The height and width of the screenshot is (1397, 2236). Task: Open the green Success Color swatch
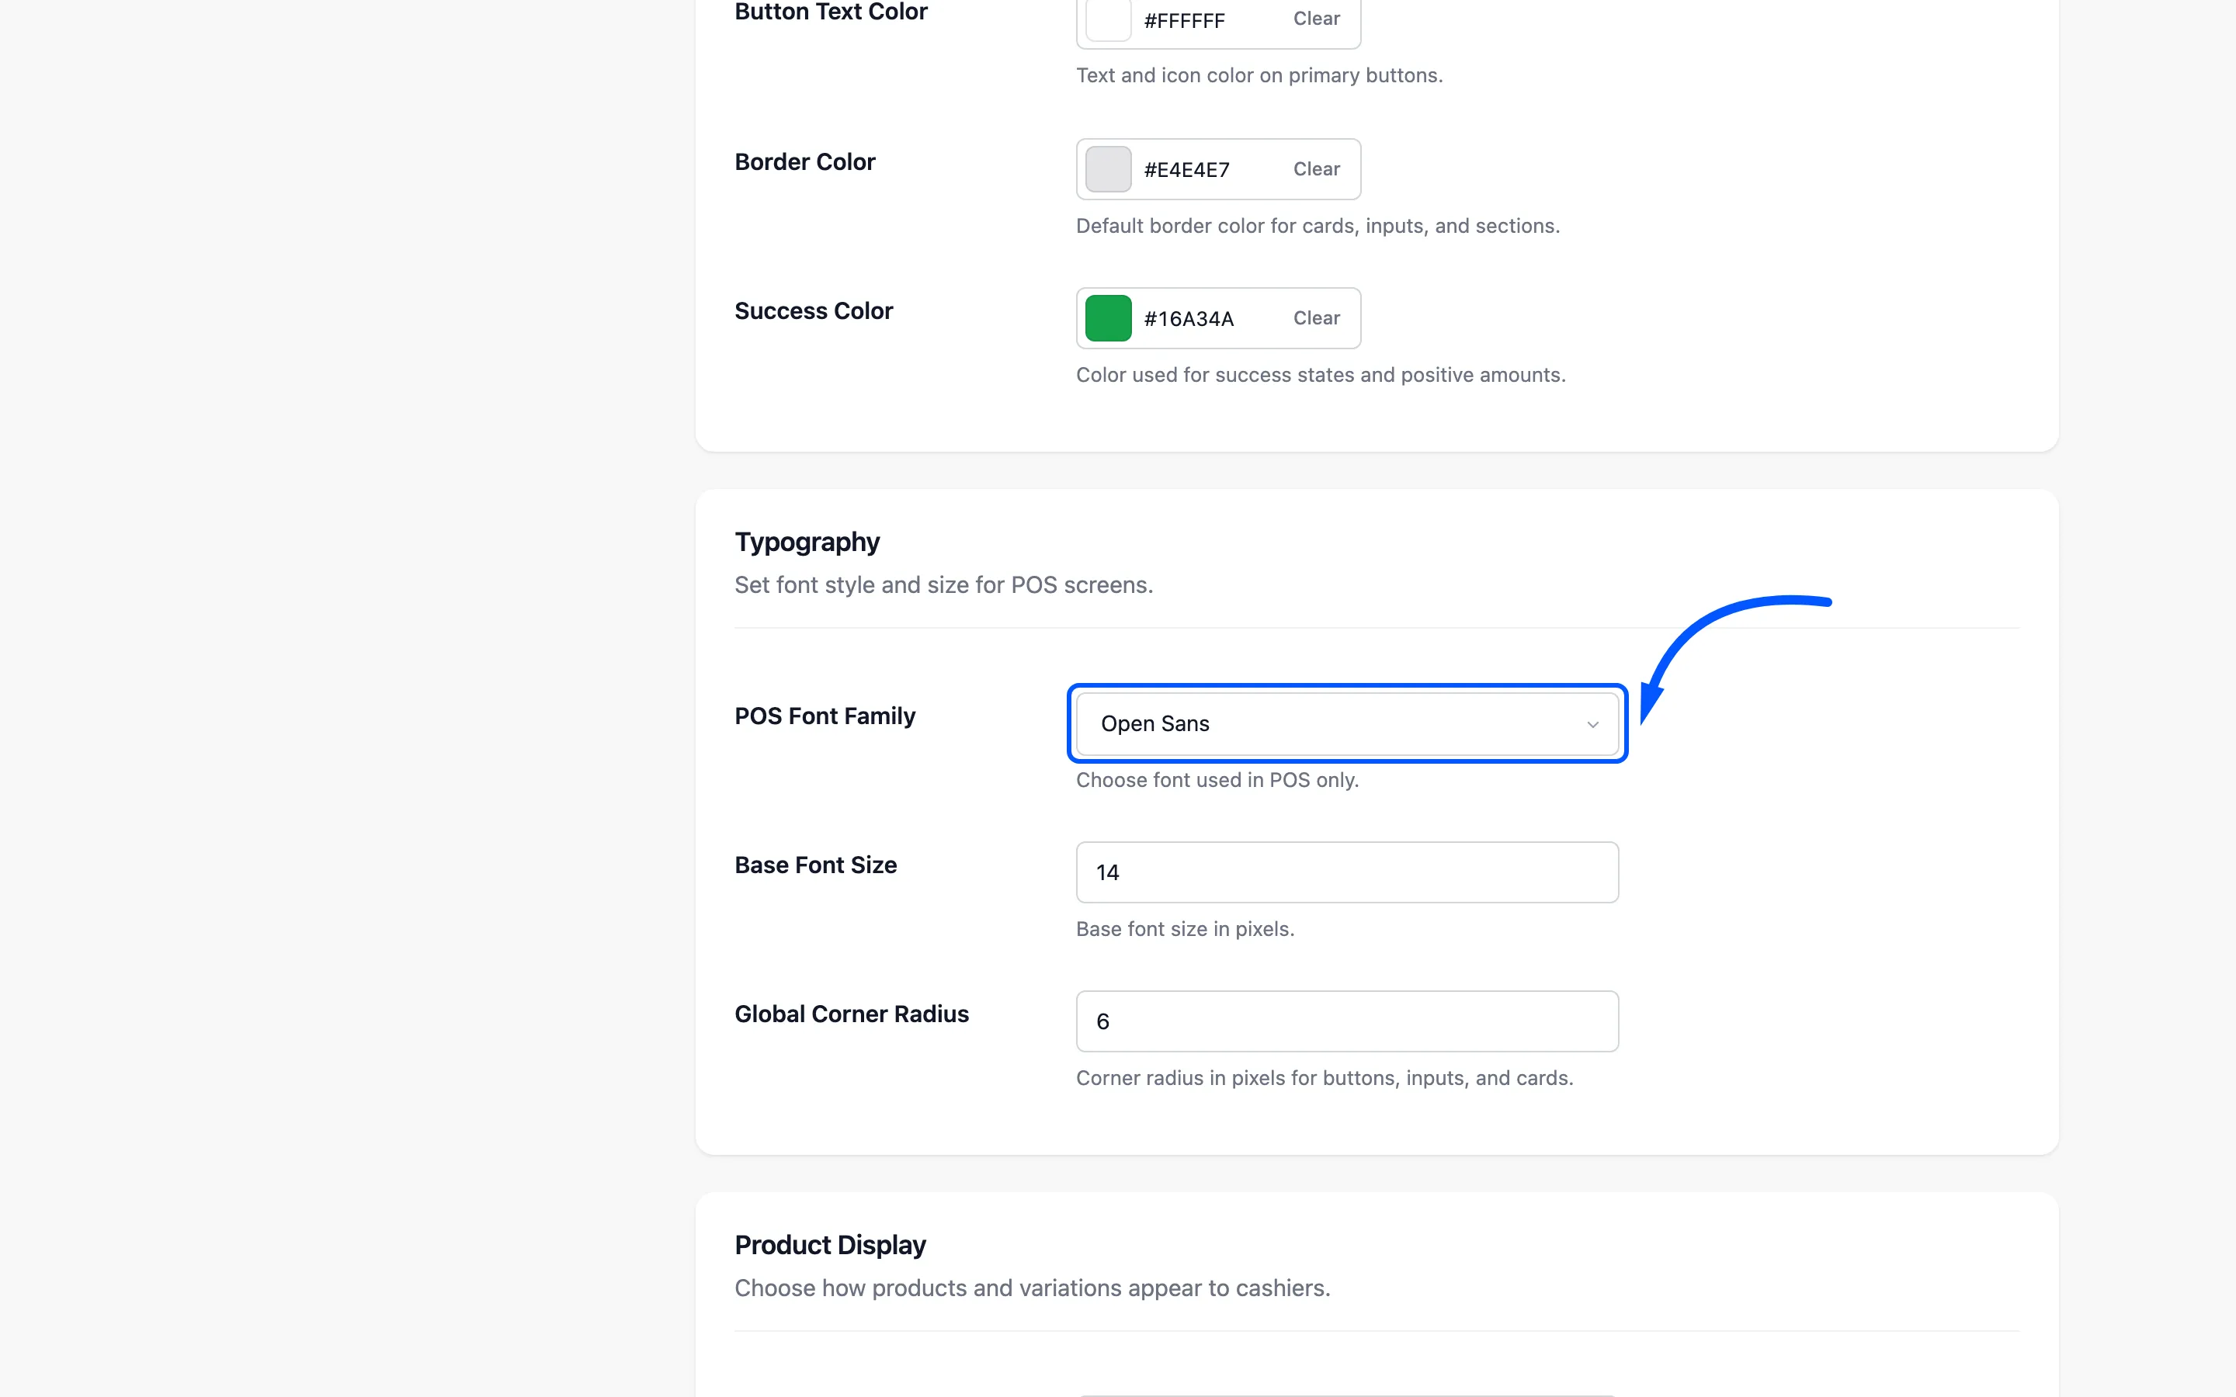point(1108,318)
